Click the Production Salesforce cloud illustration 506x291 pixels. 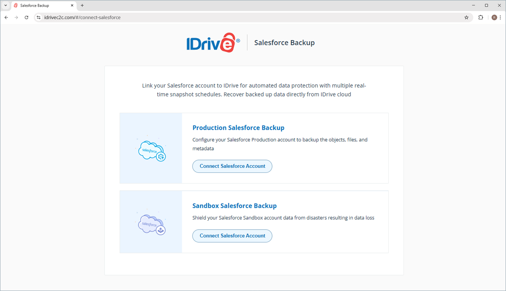pos(151,150)
